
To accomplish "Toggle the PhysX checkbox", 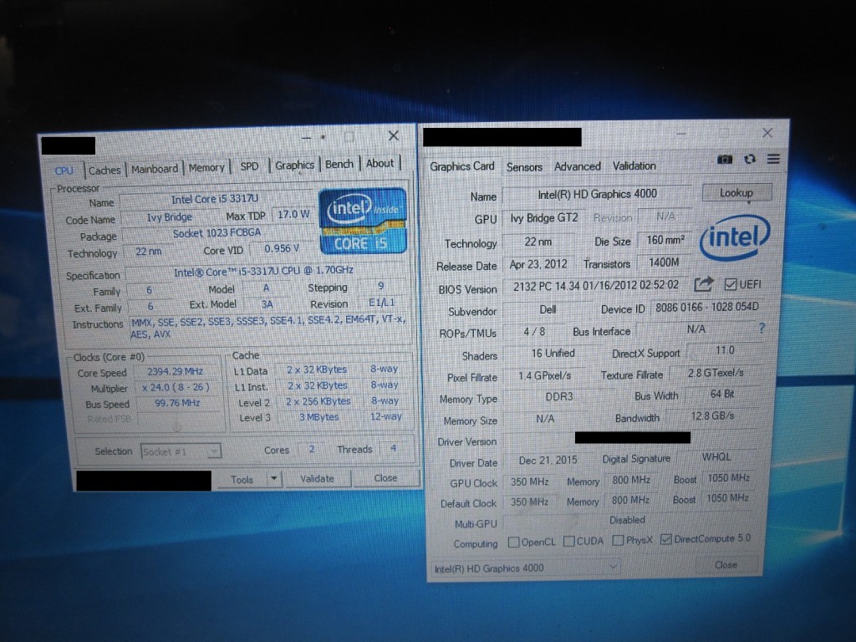I will click(618, 540).
